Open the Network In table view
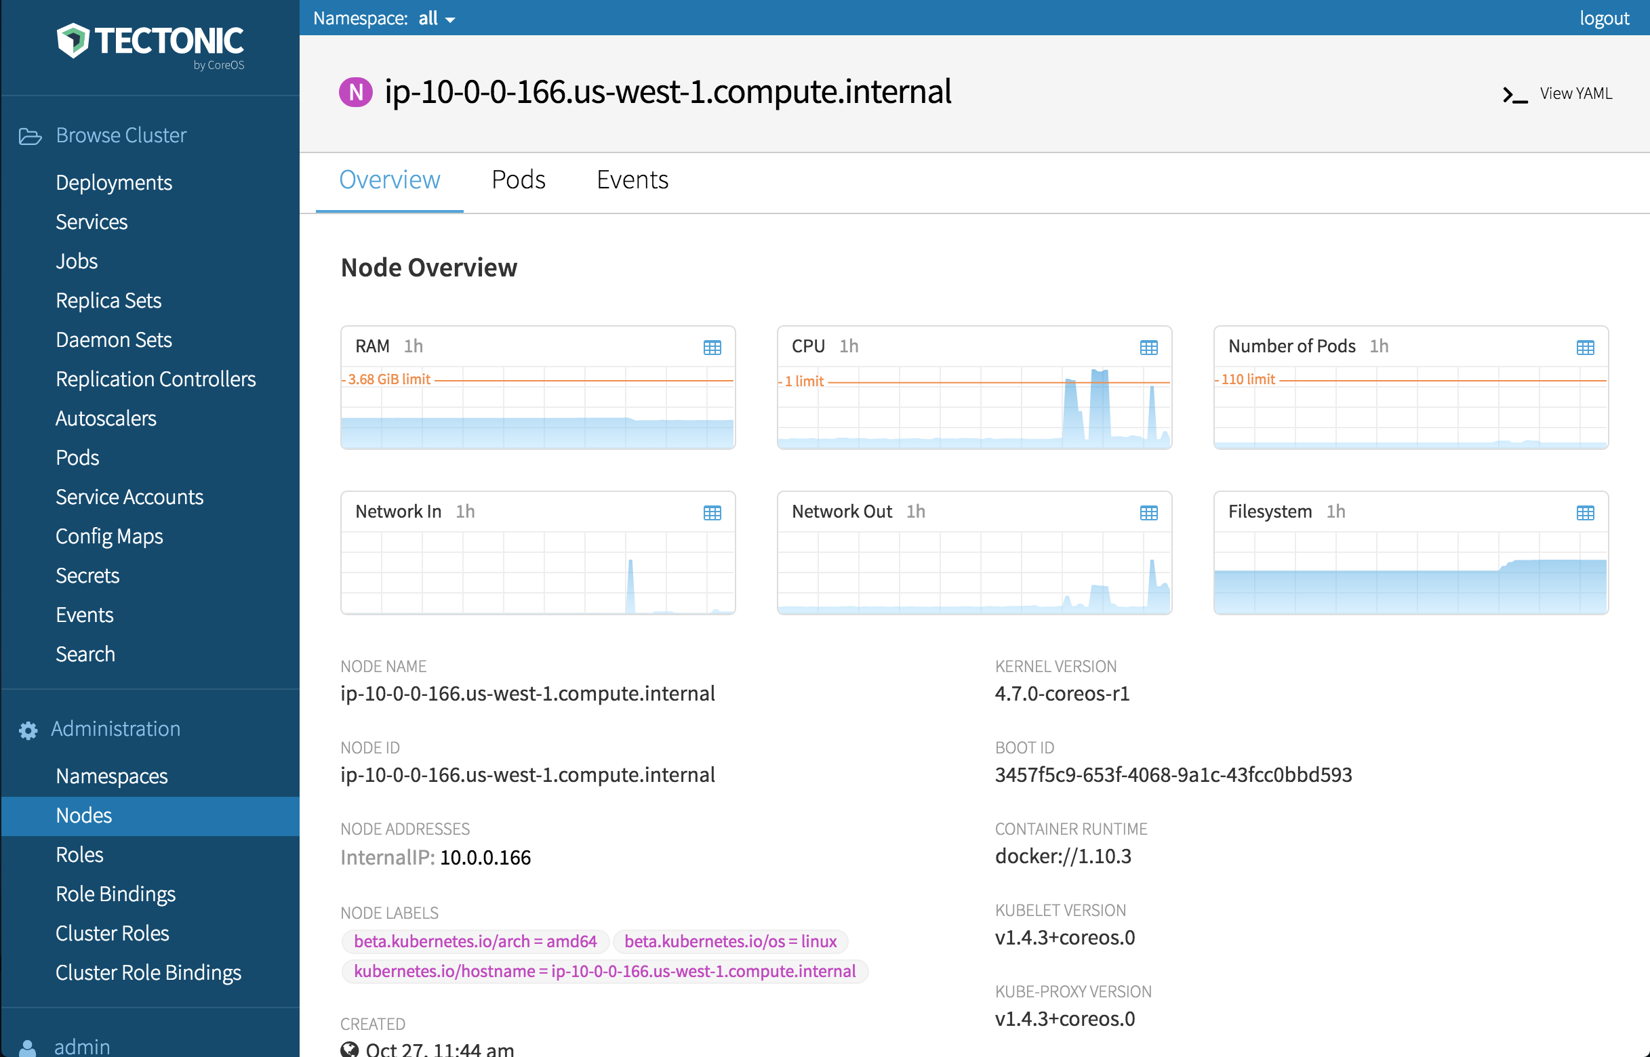Viewport: 1650px width, 1057px height. click(712, 512)
